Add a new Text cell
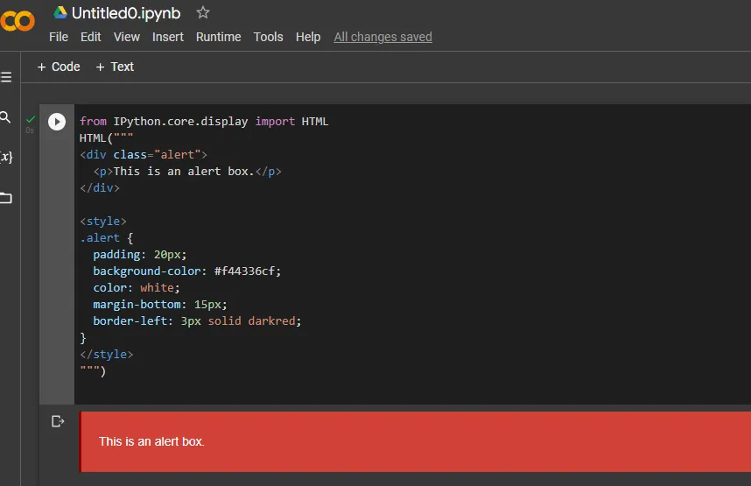This screenshot has height=486, width=751. coord(115,67)
